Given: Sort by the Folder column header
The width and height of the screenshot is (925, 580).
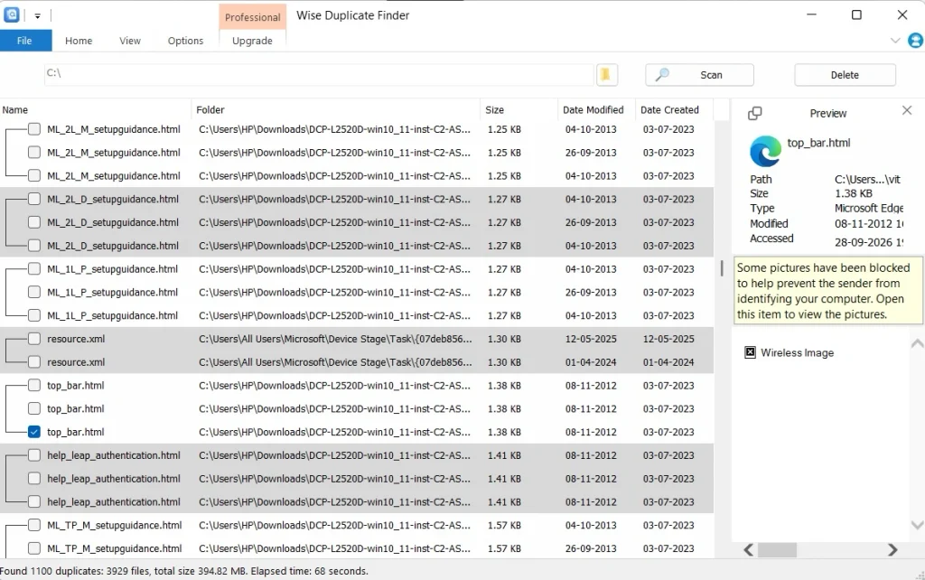Looking at the screenshot, I should coord(335,109).
